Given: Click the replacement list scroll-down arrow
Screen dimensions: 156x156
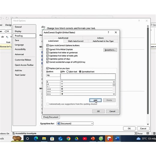Looking at the screenshot, I should (x=114, y=94).
